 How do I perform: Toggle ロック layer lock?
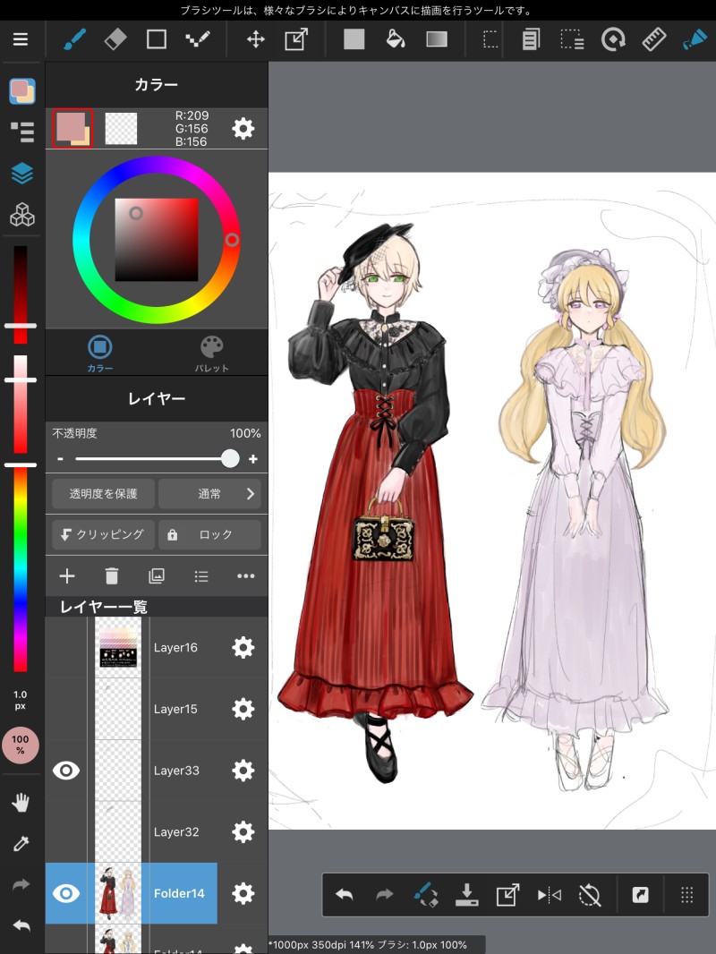(x=209, y=534)
